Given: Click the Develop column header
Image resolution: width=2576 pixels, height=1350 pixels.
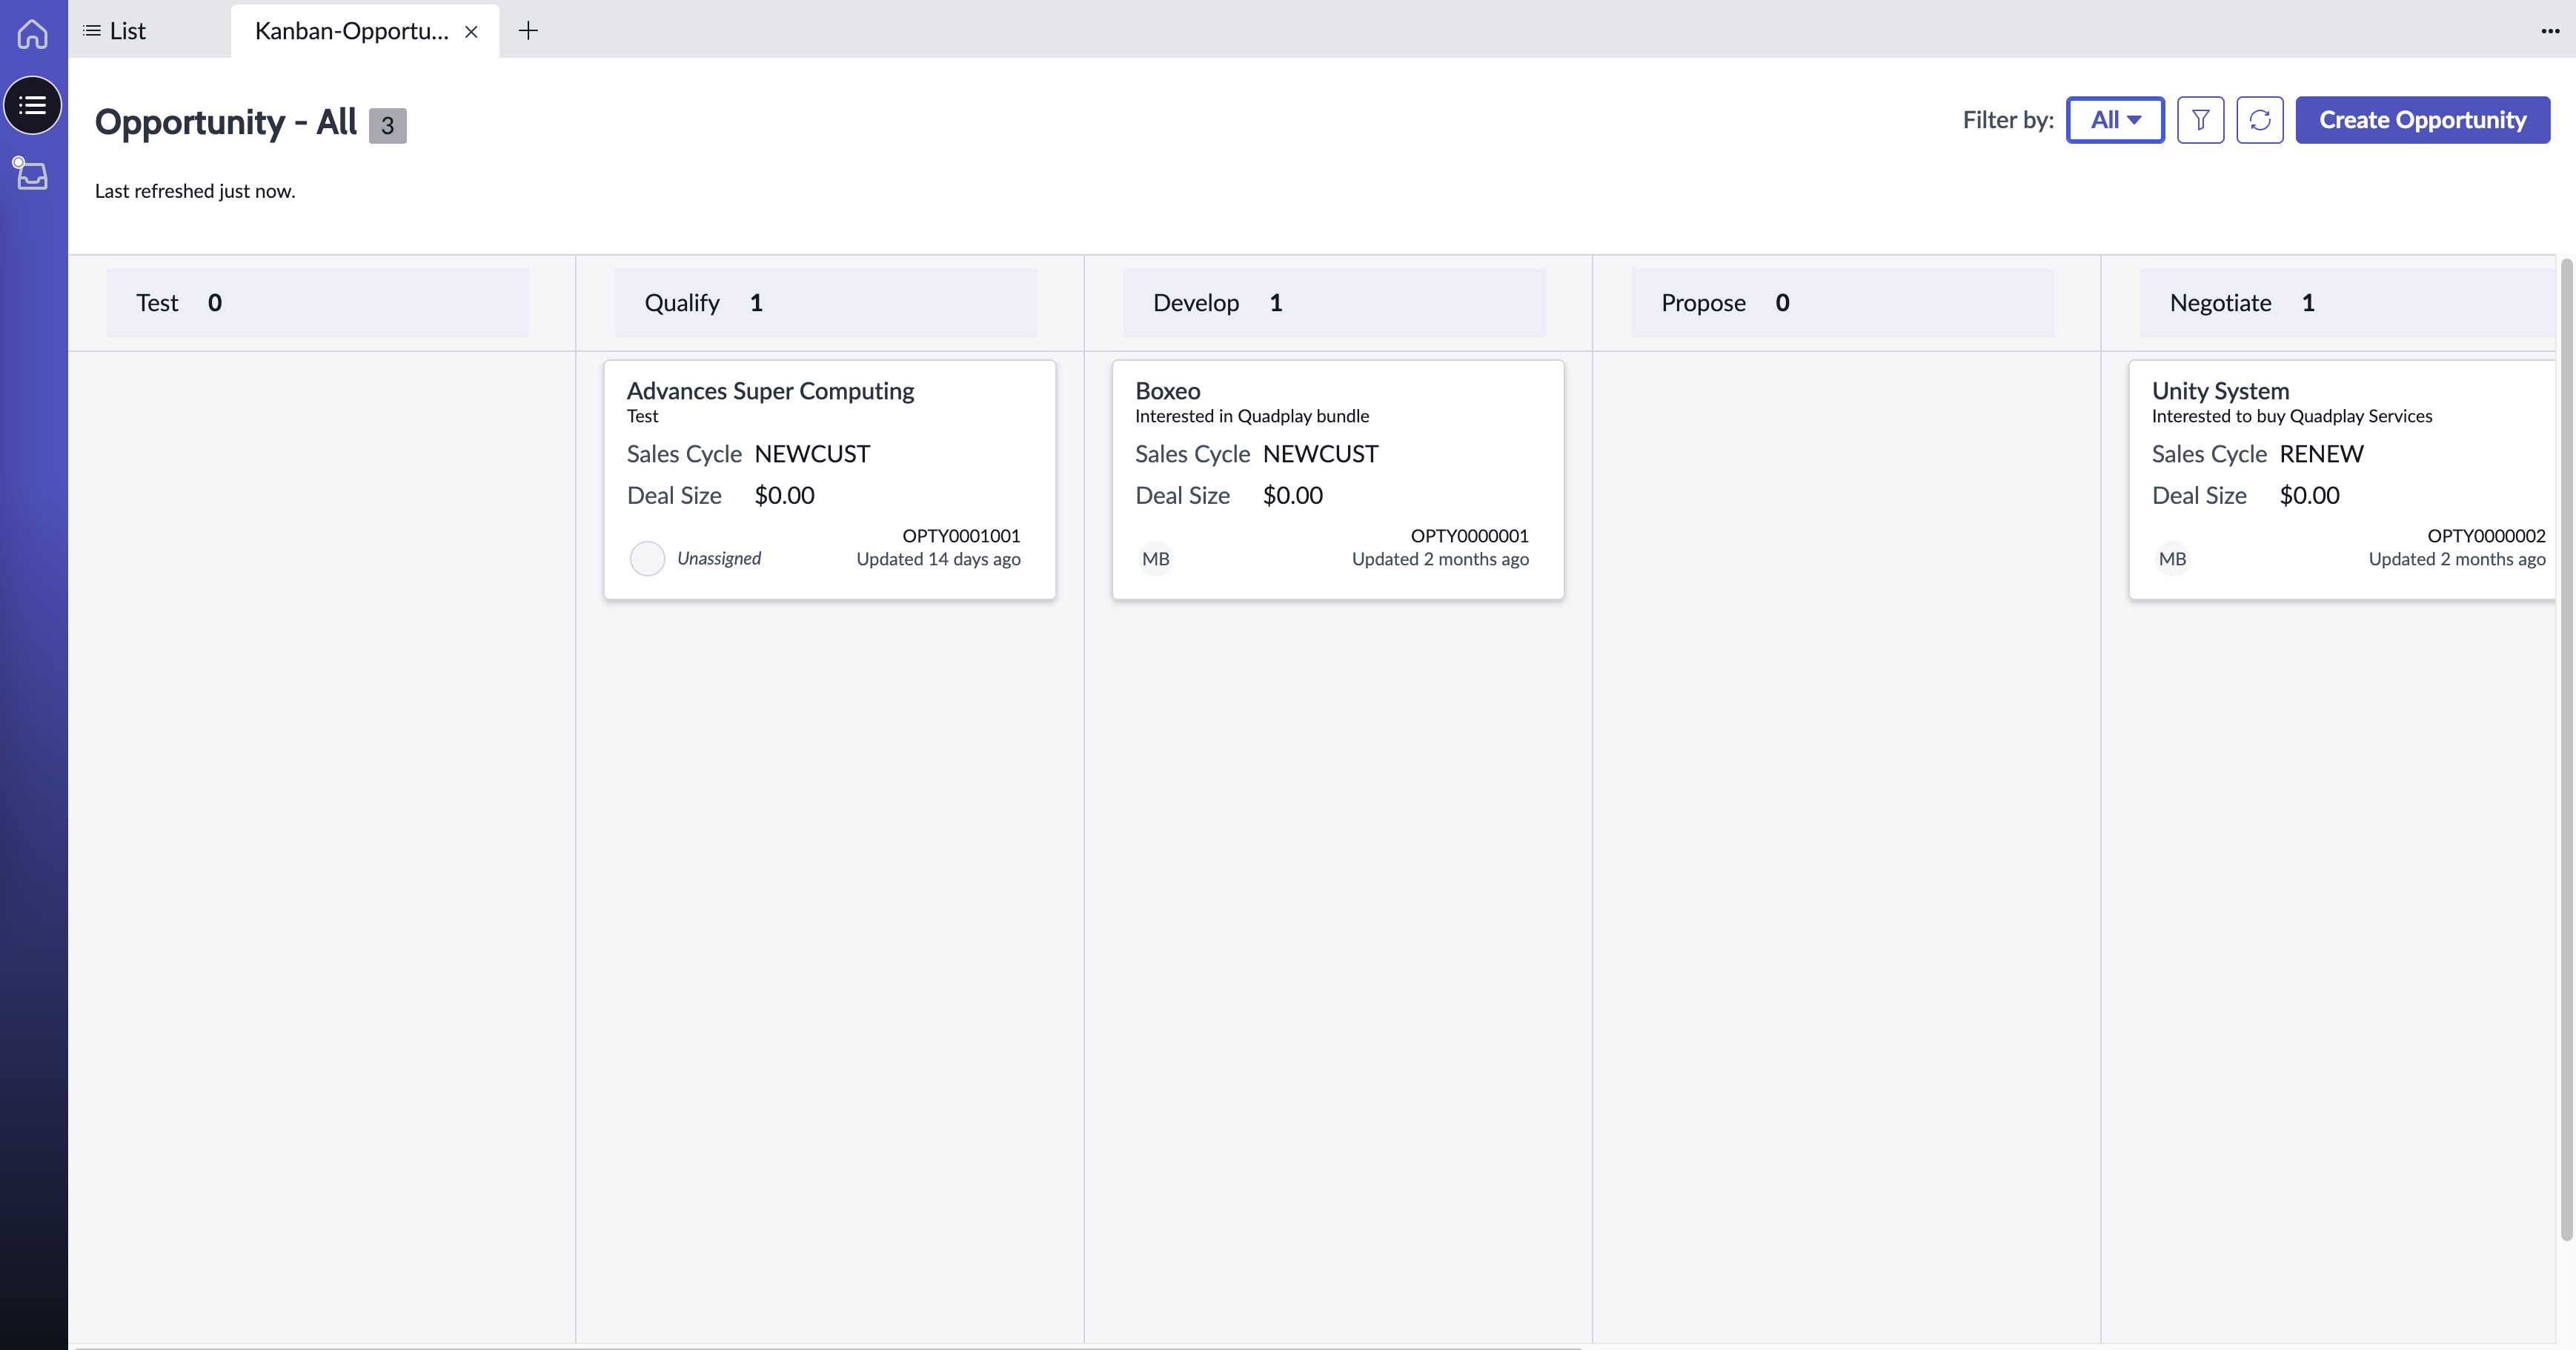Looking at the screenshot, I should coord(1334,303).
